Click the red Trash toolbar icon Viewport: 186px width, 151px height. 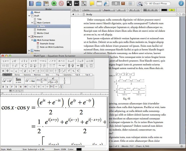61,4
